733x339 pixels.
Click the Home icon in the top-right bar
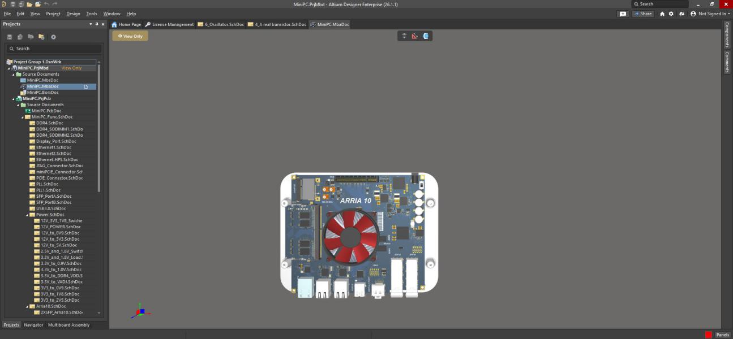click(662, 14)
